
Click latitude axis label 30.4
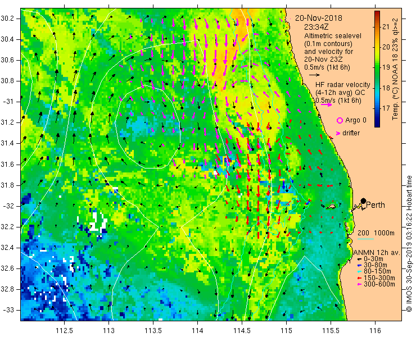tap(7, 39)
